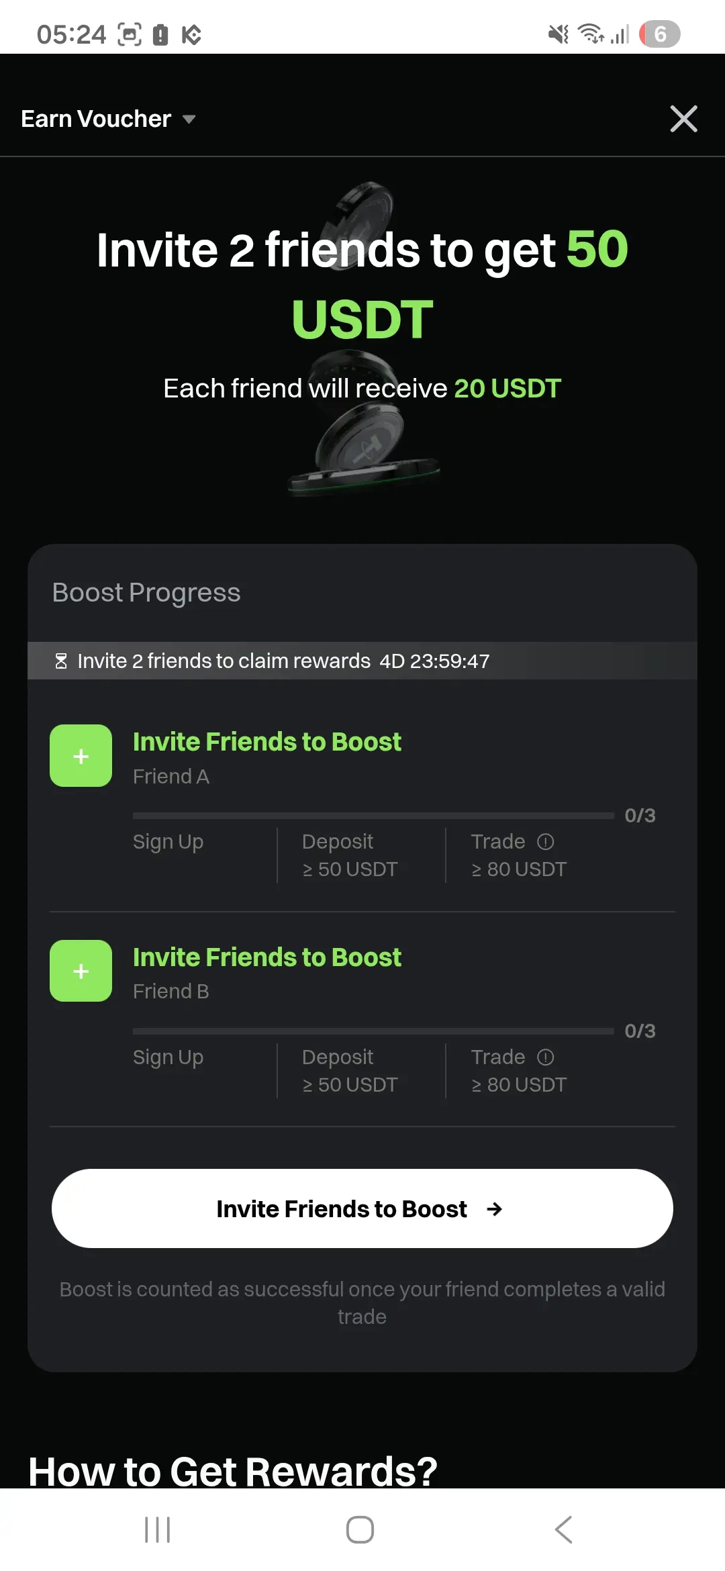This screenshot has width=725, height=1571.
Task: Close the Earn Voucher page
Action: point(683,119)
